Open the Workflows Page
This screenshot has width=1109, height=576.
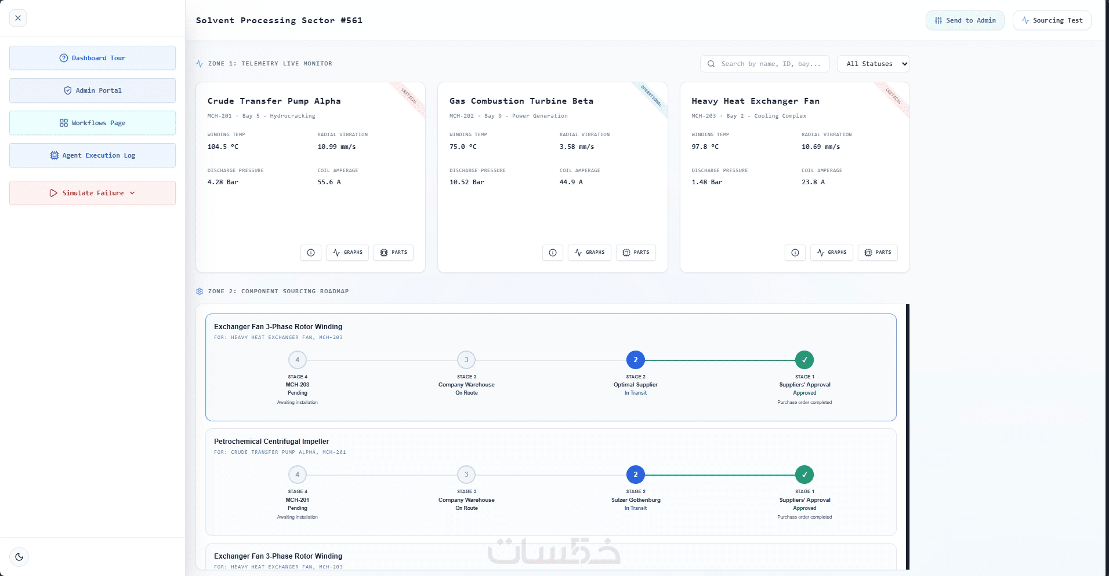[92, 123]
